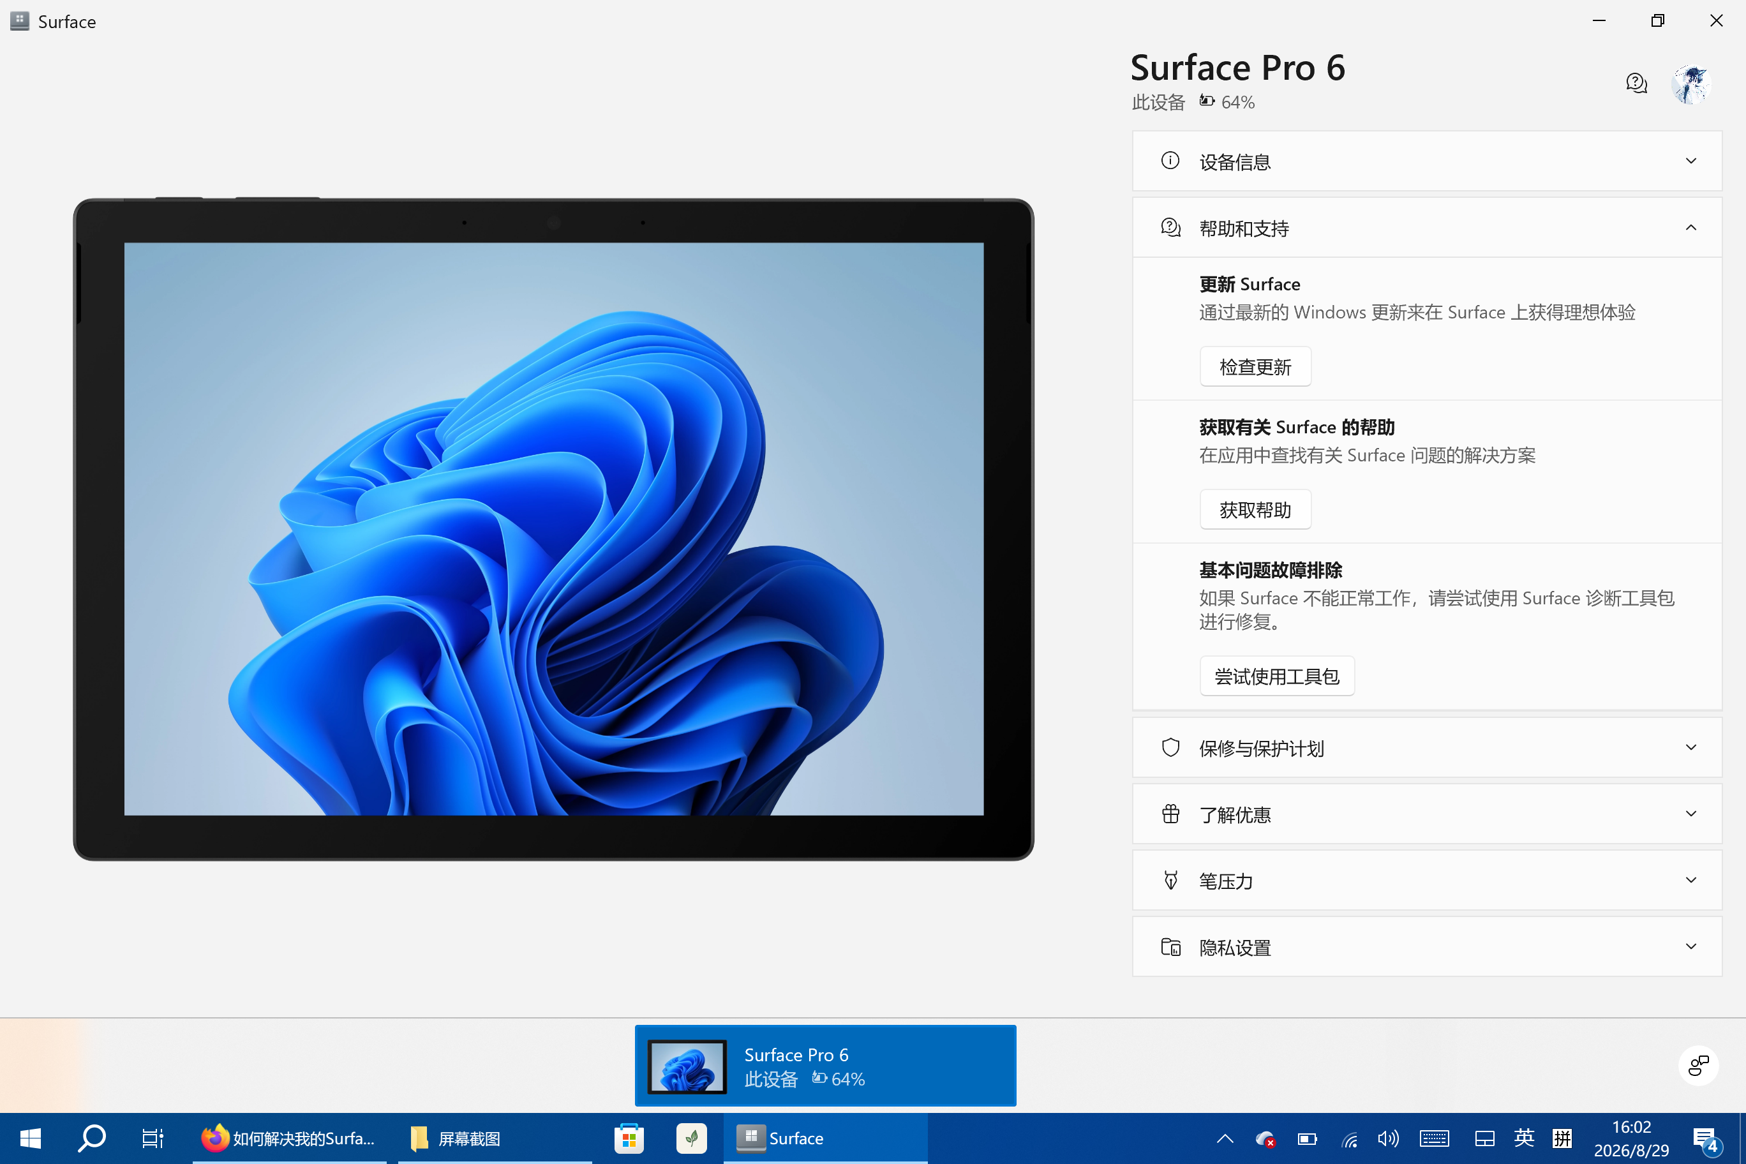1746x1164 pixels.
Task: Click the gift icon beside 了解优惠
Action: 1170,814
